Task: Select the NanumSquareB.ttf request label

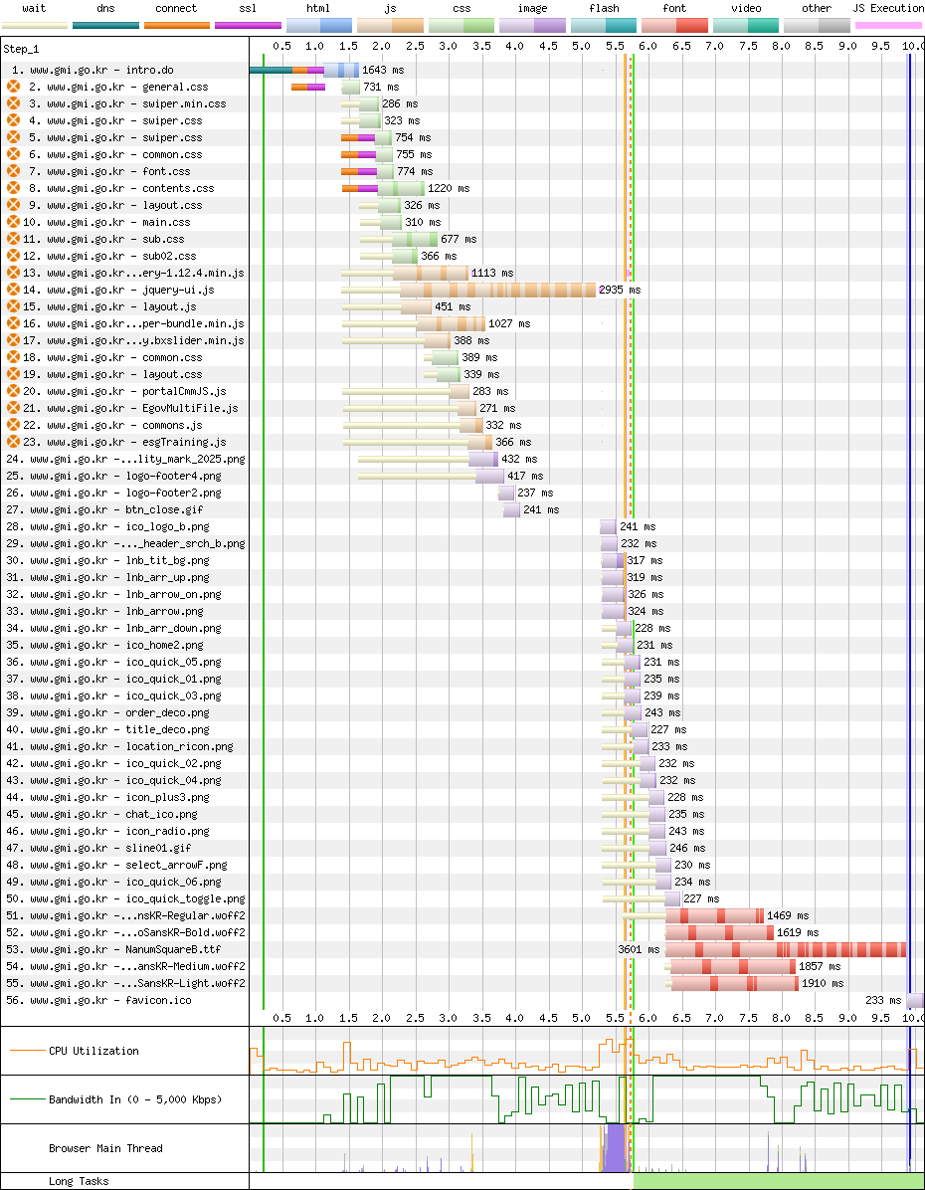Action: (x=113, y=949)
